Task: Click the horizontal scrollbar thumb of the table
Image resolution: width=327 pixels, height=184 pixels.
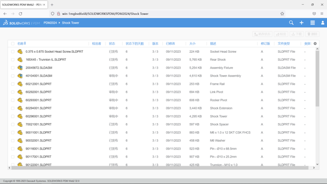Action: click(x=160, y=167)
